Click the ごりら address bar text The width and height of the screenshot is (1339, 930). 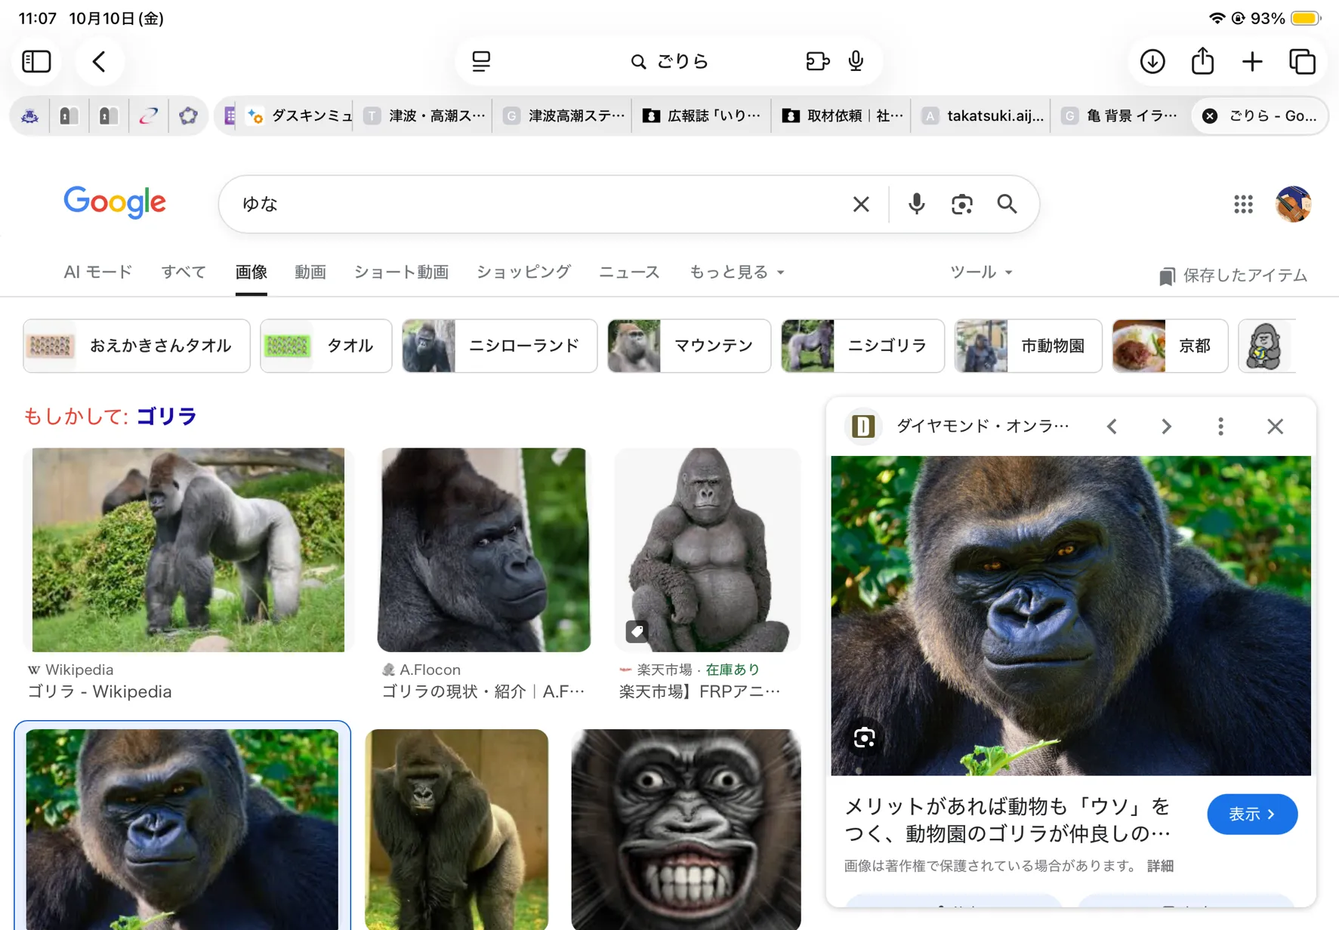683,61
